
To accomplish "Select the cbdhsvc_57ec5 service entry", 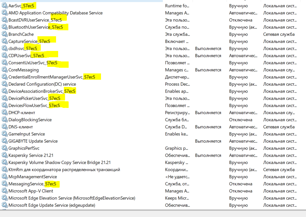I will [x=23, y=48].
